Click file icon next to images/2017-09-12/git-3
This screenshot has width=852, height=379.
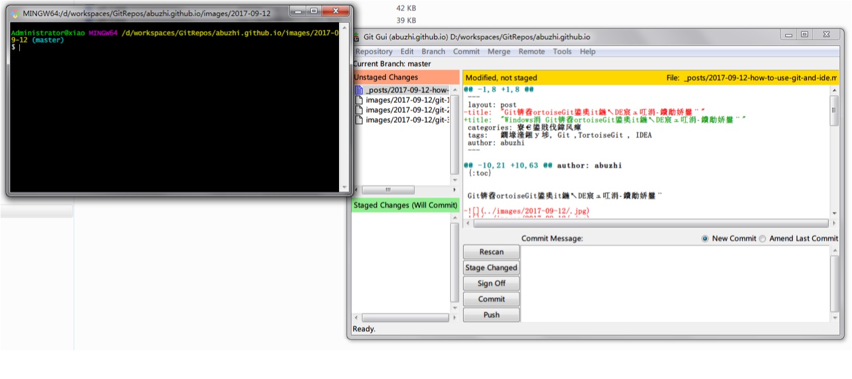[x=359, y=120]
